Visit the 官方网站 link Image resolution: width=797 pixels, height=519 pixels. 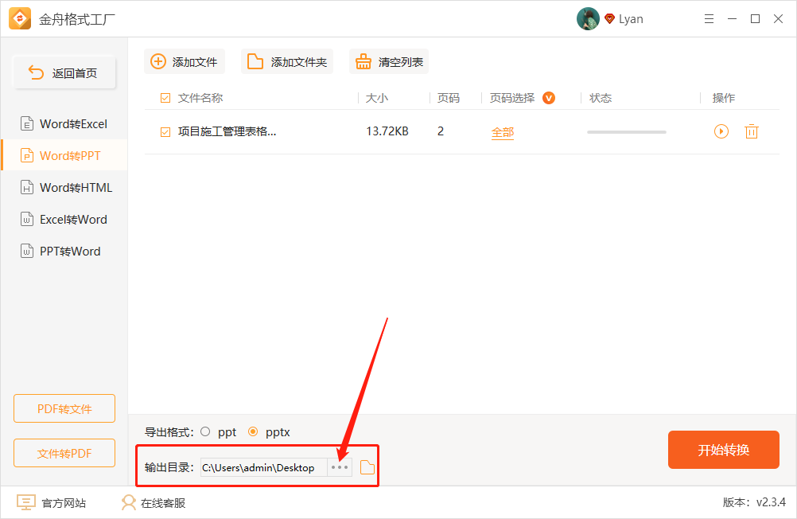52,503
